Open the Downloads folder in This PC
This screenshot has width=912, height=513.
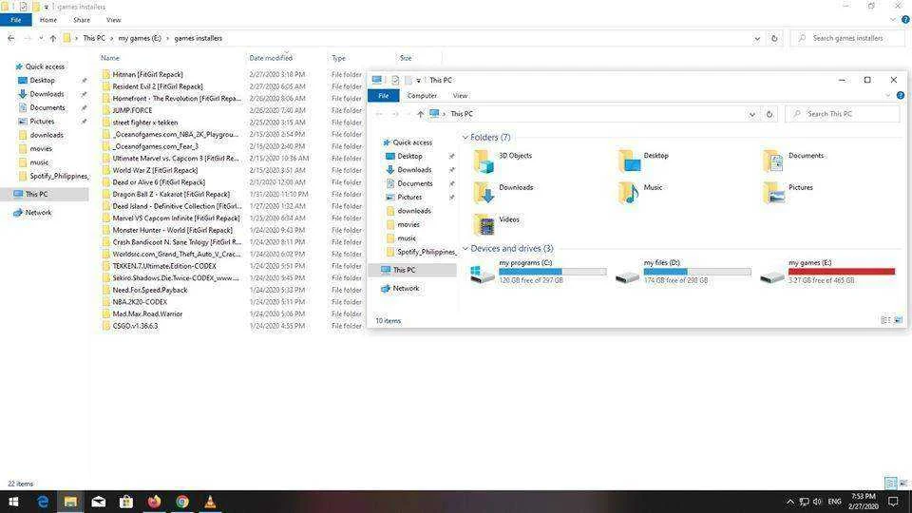503,193
